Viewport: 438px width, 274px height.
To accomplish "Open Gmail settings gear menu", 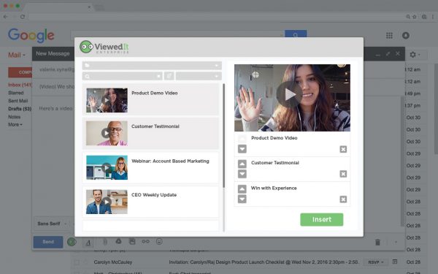I will (415, 55).
